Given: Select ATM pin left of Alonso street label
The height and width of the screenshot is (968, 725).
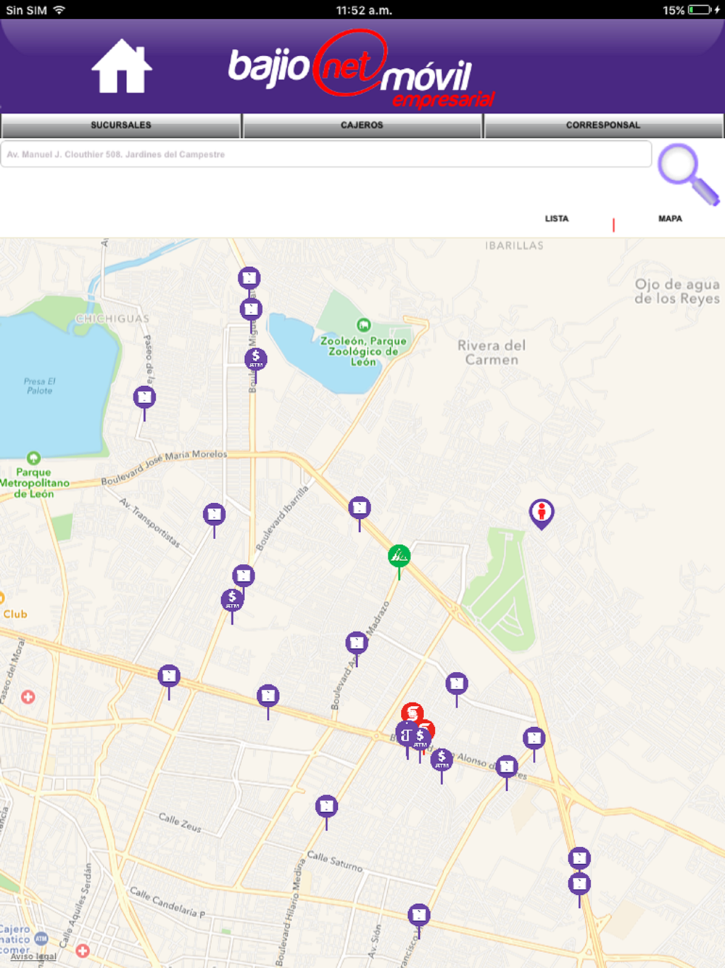Looking at the screenshot, I should 441,760.
